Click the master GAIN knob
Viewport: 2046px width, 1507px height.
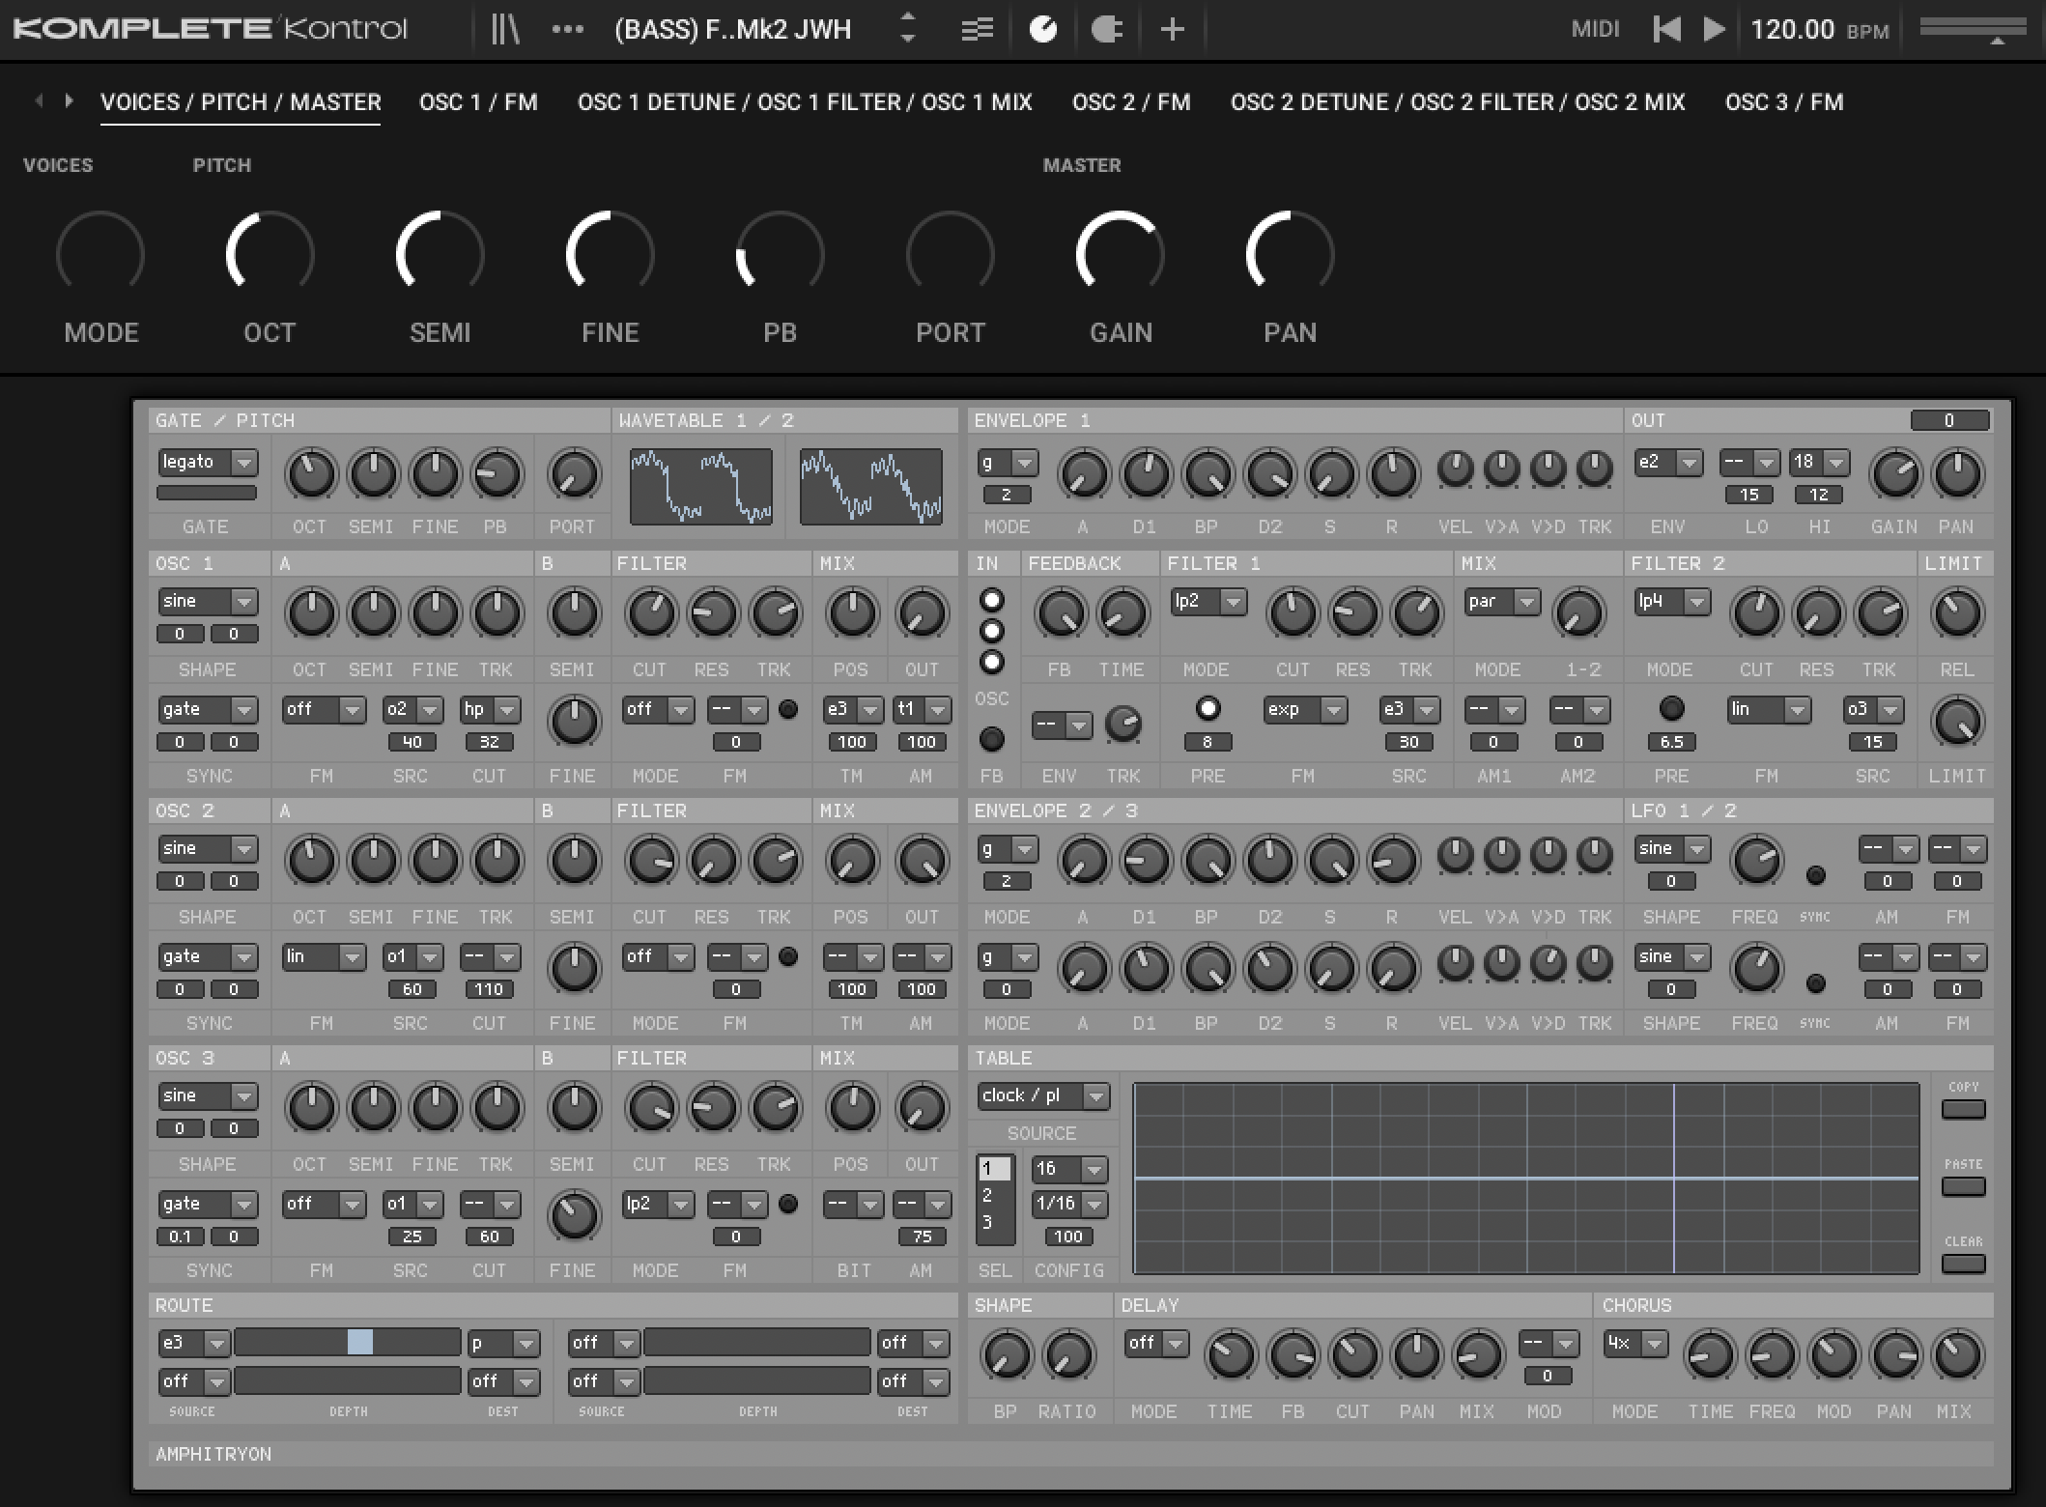point(1120,253)
